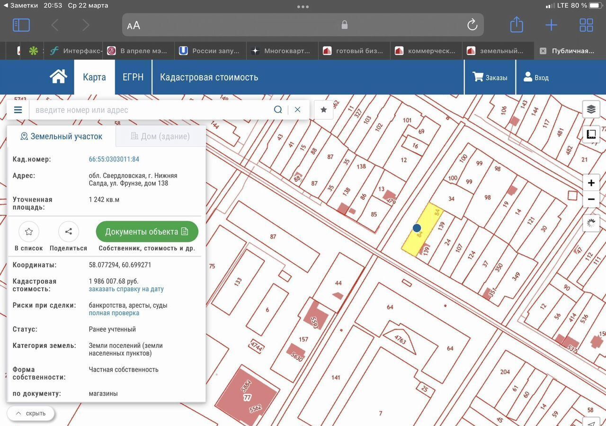The height and width of the screenshot is (426, 606).
Task: Show the tab overview grid
Action: point(586,25)
